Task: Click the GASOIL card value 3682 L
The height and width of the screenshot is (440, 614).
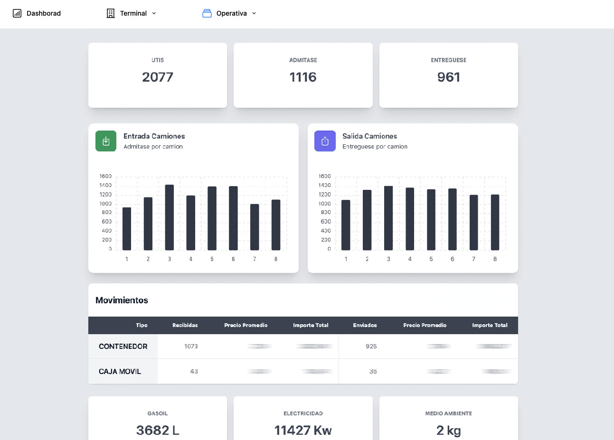Action: (158, 430)
